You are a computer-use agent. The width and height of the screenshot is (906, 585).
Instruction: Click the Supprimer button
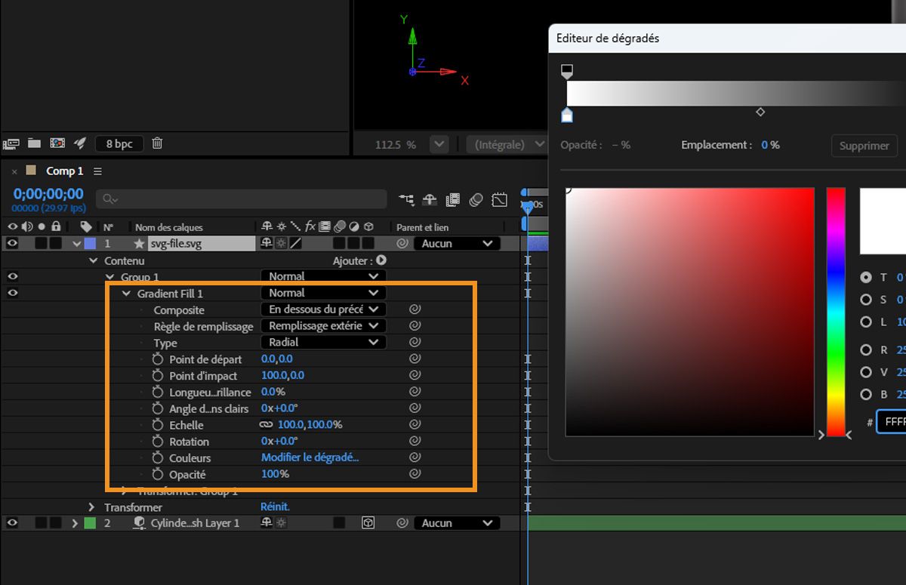864,146
